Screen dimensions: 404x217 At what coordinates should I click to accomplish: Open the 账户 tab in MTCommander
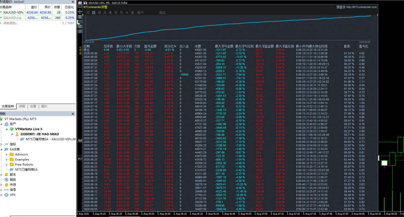tap(140, 13)
